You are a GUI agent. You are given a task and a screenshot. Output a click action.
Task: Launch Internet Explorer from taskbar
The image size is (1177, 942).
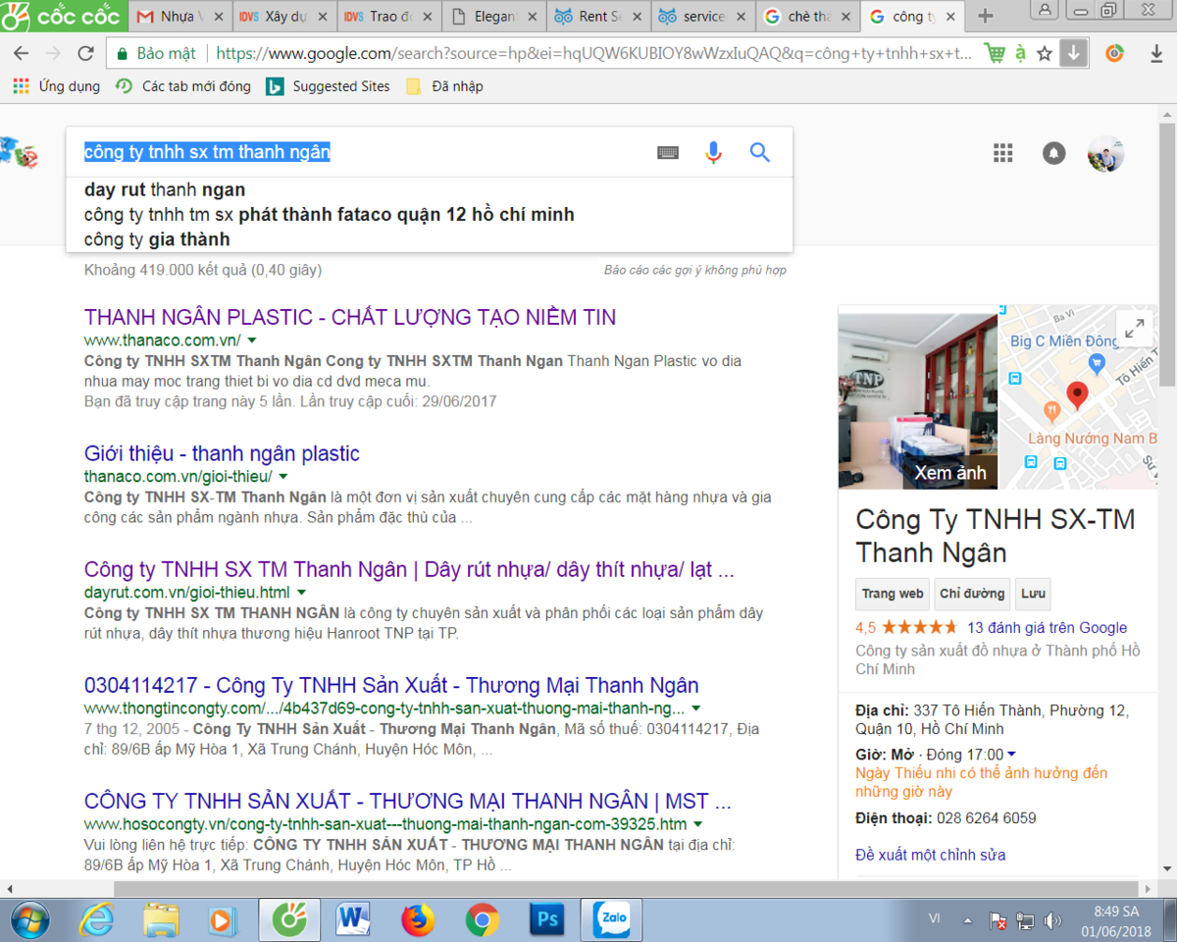click(97, 920)
